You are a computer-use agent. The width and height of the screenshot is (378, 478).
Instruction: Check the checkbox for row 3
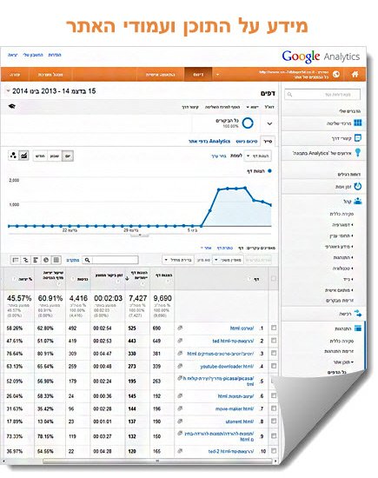[274, 353]
